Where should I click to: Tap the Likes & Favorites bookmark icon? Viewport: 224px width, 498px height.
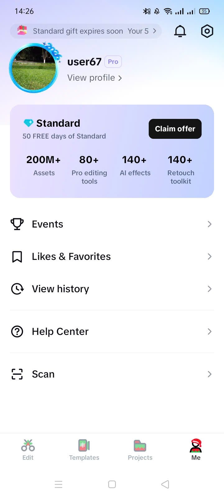coord(17,257)
